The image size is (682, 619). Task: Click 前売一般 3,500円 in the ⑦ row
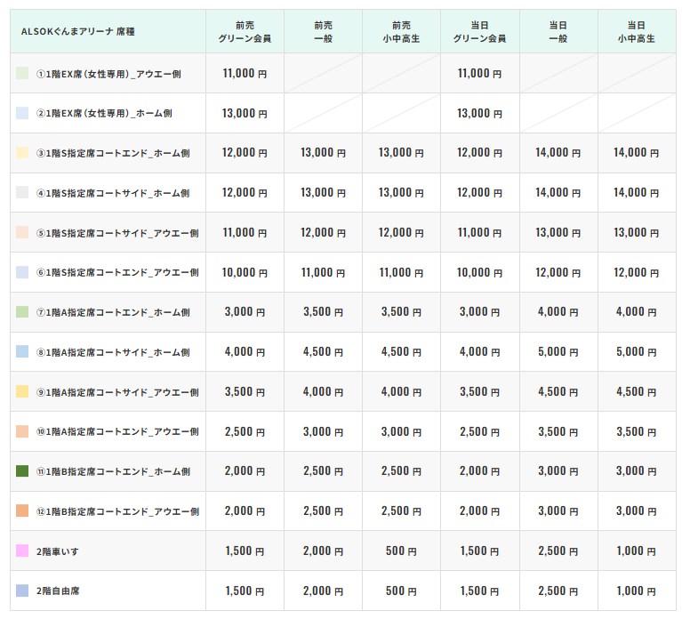coord(323,312)
